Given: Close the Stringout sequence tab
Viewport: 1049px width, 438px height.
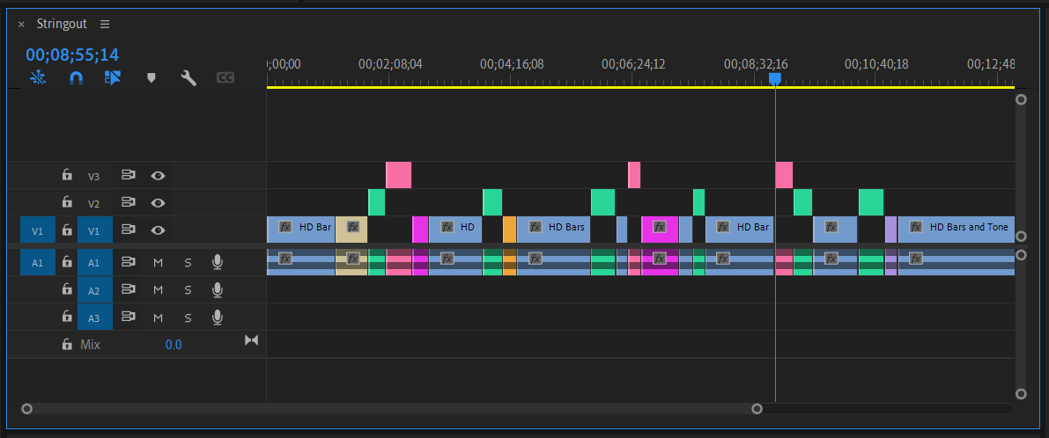Looking at the screenshot, I should (x=21, y=24).
